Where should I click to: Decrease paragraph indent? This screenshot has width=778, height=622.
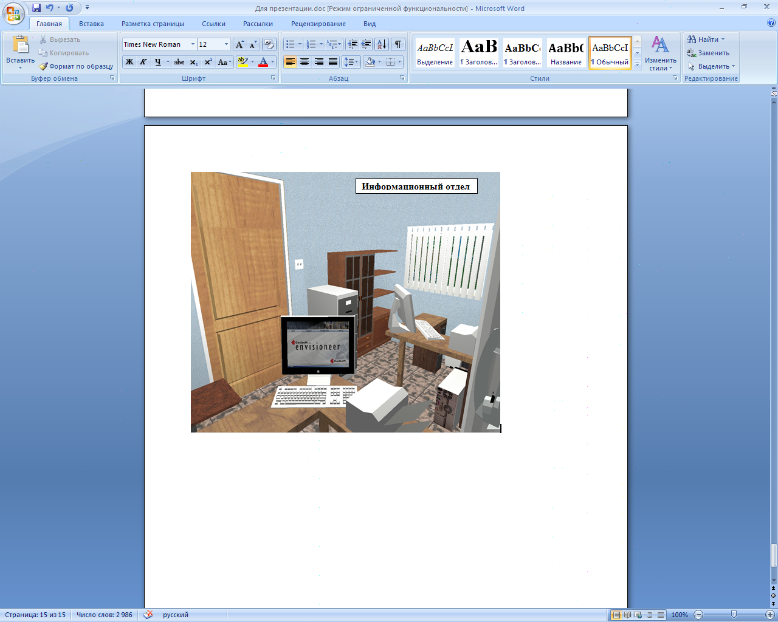353,44
